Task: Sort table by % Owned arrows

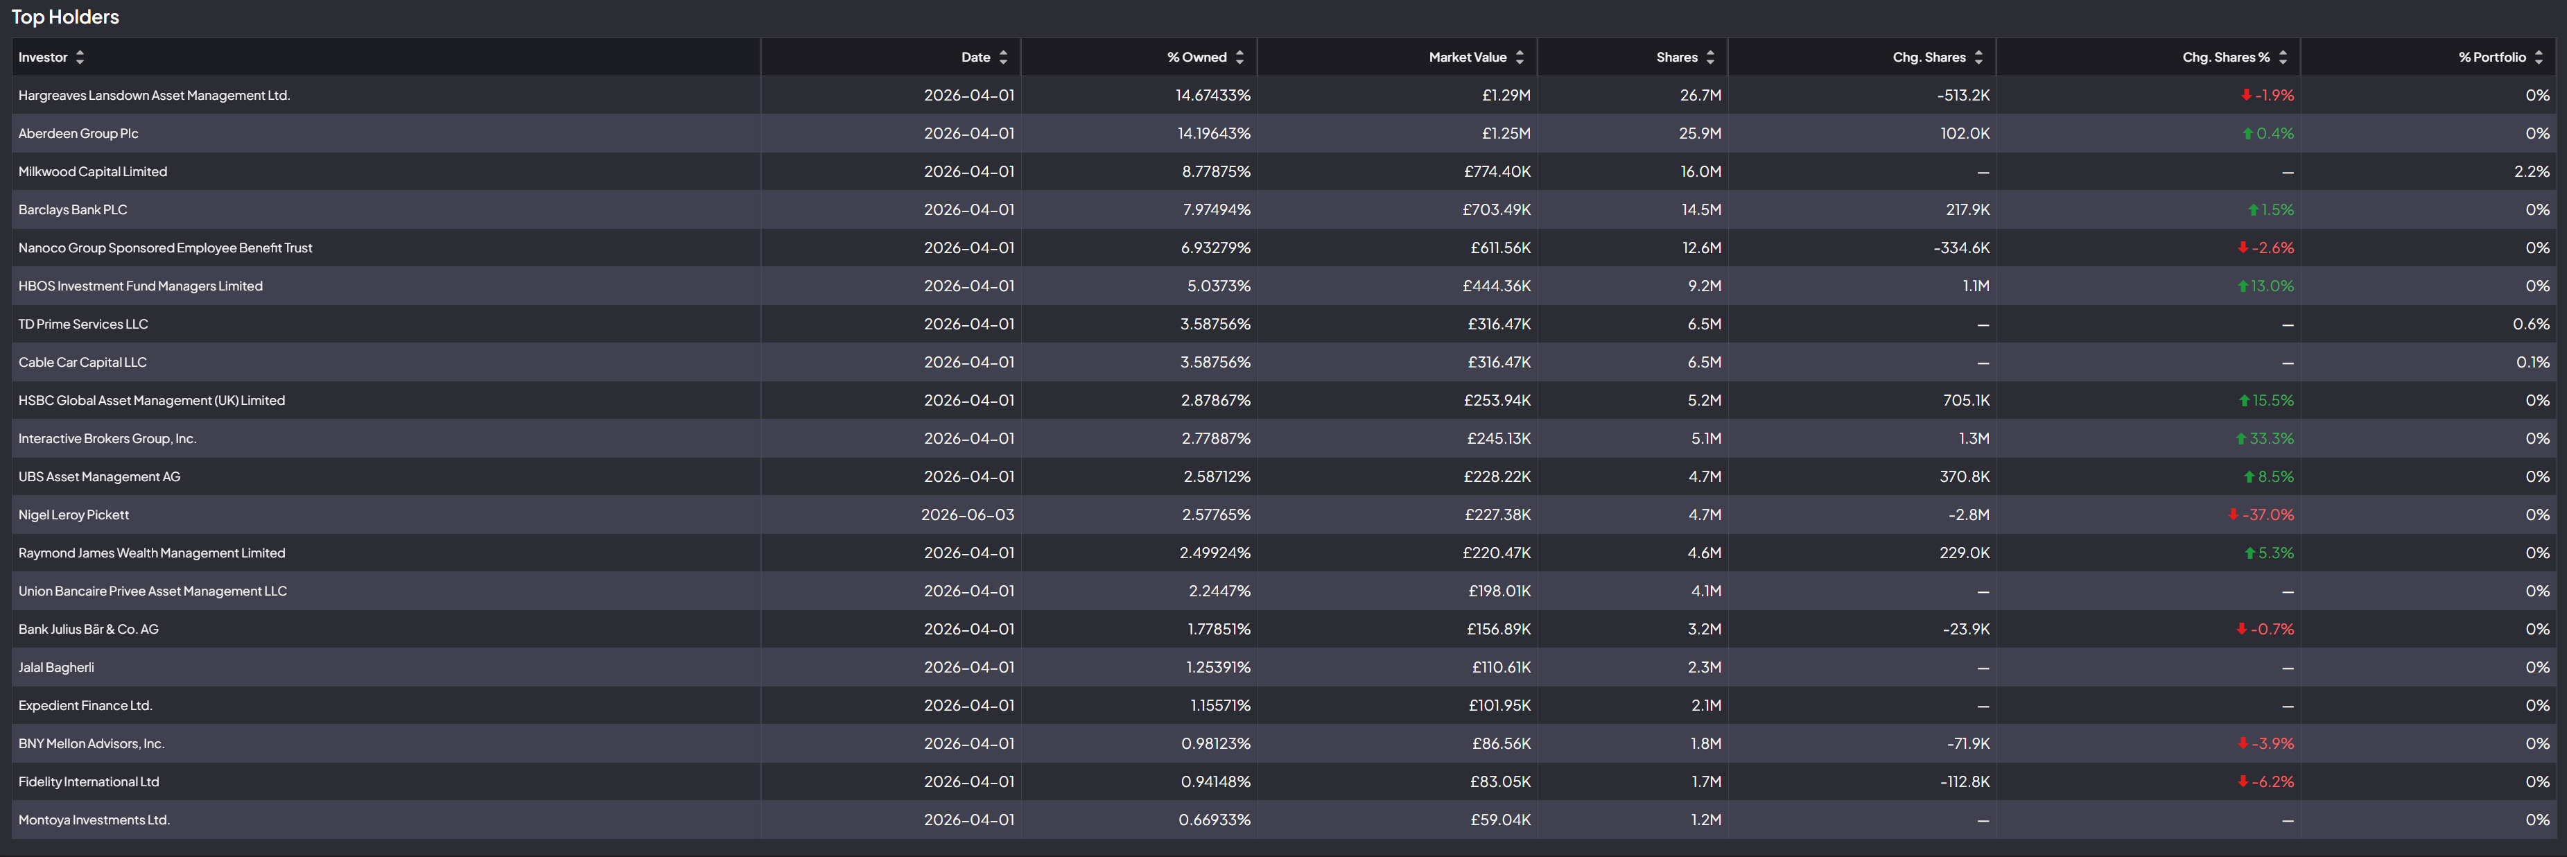Action: 1239,58
